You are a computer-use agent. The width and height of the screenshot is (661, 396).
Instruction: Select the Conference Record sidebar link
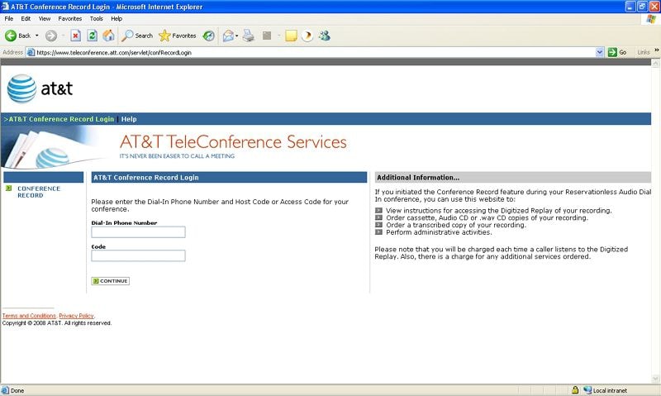point(39,192)
